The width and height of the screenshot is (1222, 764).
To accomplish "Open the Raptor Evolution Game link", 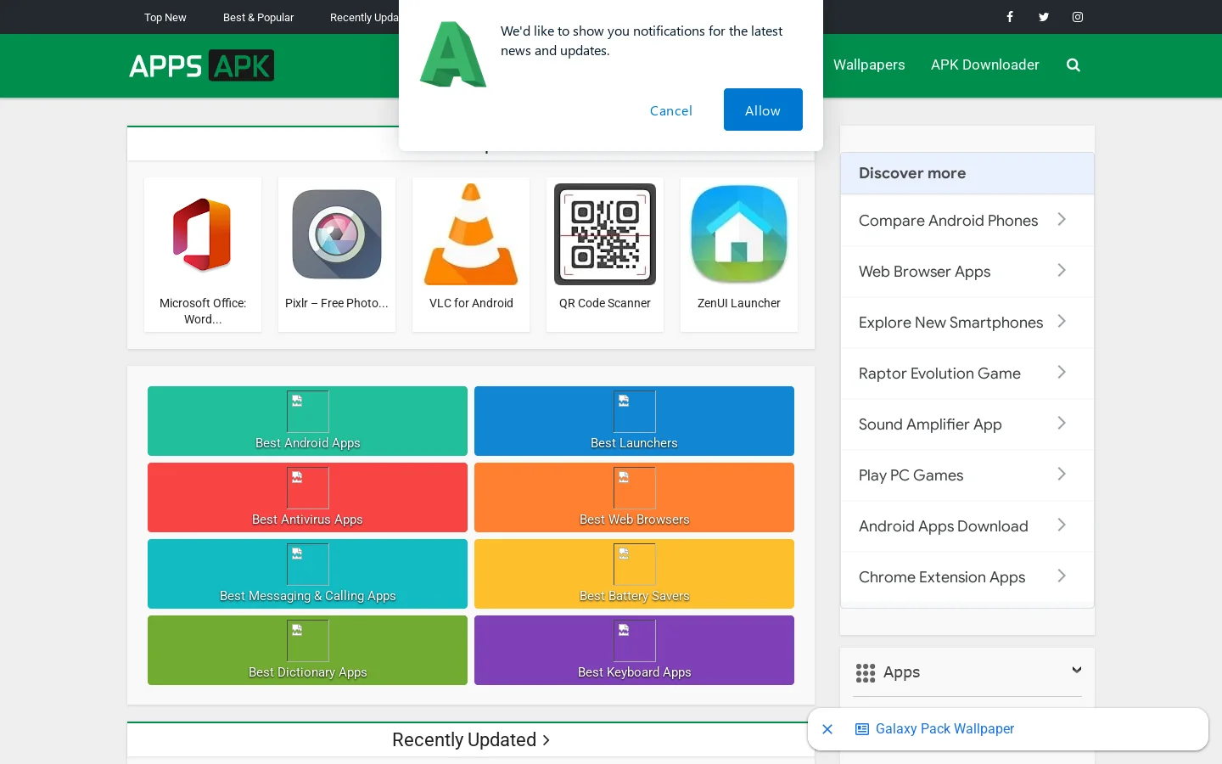I will click(939, 374).
